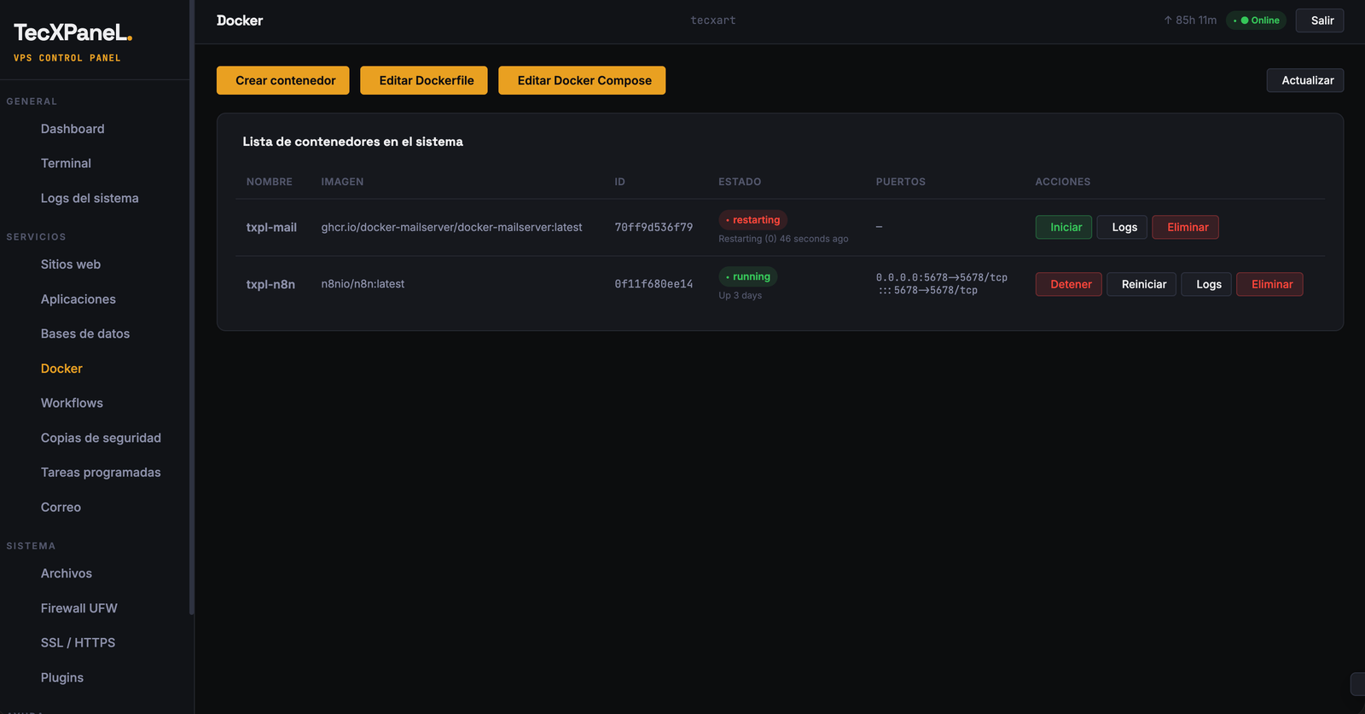Go to SSL / HTTPS page
Image resolution: width=1365 pixels, height=714 pixels.
click(78, 642)
